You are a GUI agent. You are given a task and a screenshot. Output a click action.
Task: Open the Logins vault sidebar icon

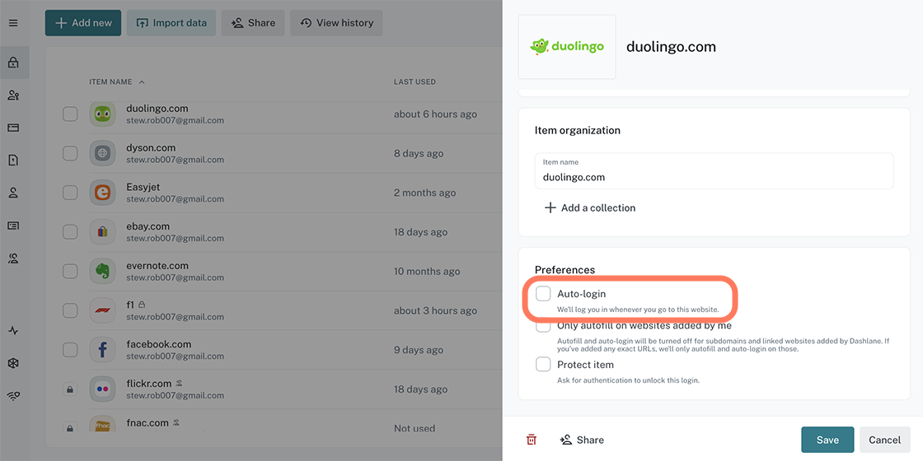pyautogui.click(x=13, y=63)
